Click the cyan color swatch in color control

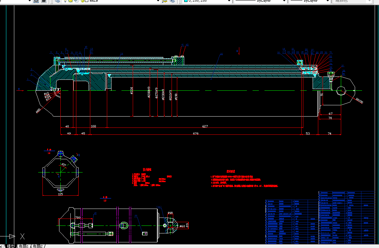click(x=186, y=1)
